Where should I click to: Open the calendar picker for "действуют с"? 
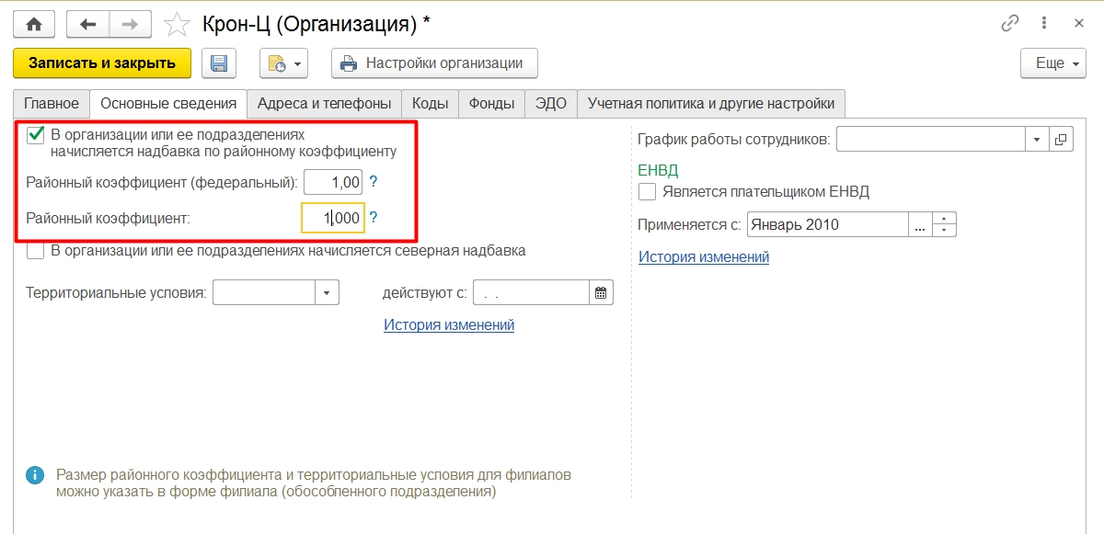(x=601, y=293)
